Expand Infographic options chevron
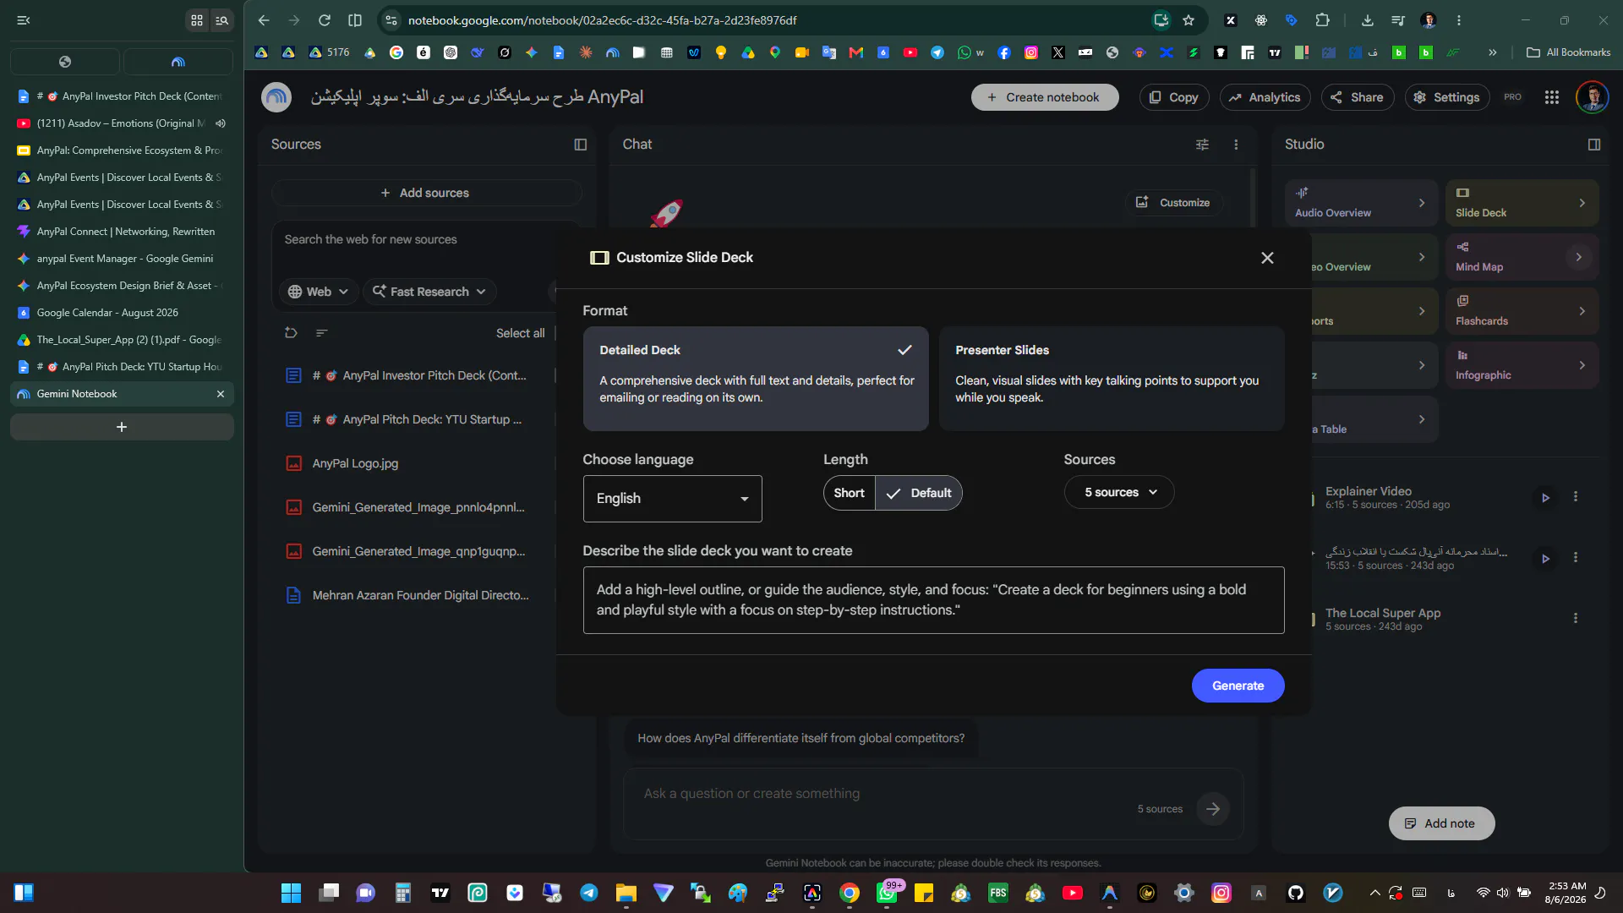The image size is (1623, 913). point(1582,365)
